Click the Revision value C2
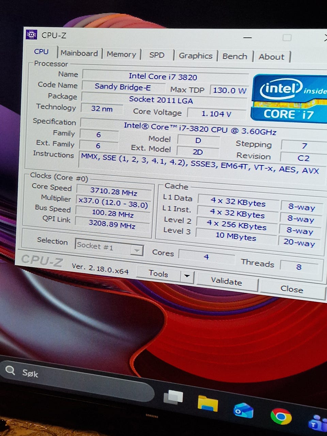 pos(303,158)
